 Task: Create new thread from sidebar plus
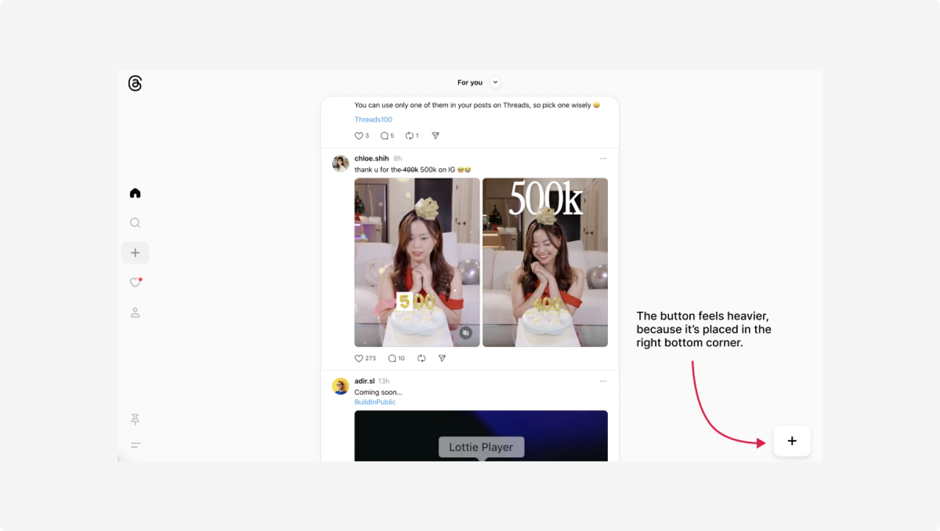(135, 253)
